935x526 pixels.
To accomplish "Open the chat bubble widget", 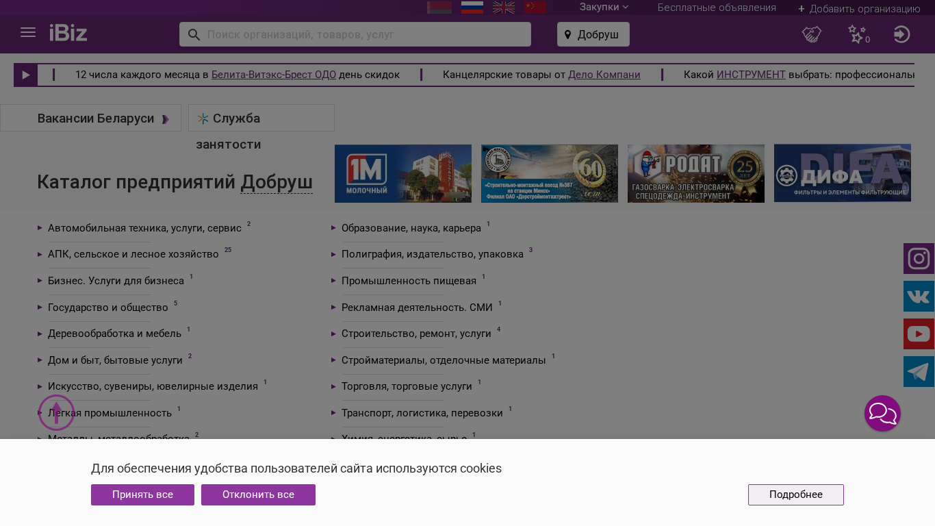I will (x=882, y=414).
